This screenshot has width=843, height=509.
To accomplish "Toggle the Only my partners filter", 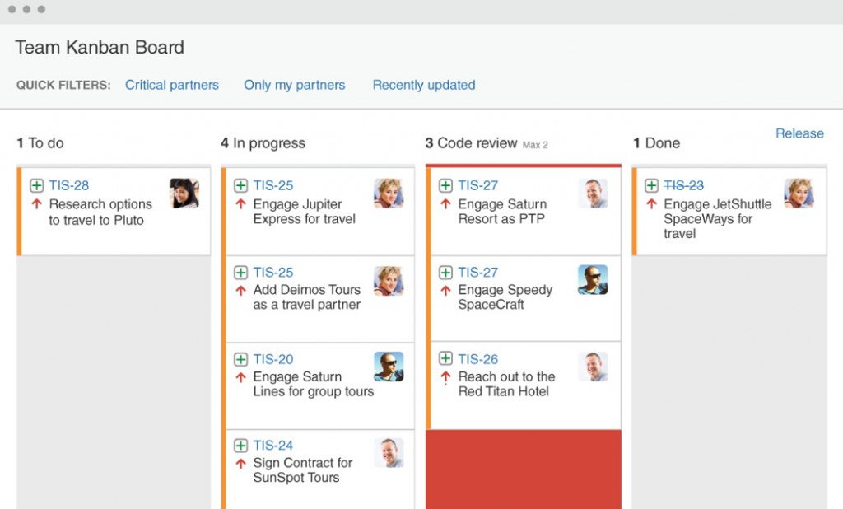I will point(295,85).
